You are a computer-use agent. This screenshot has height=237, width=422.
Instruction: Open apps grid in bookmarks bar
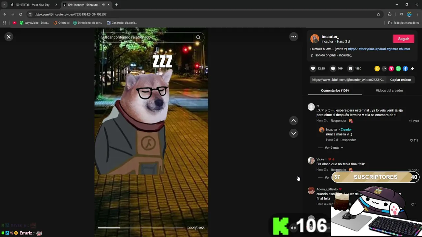4,23
